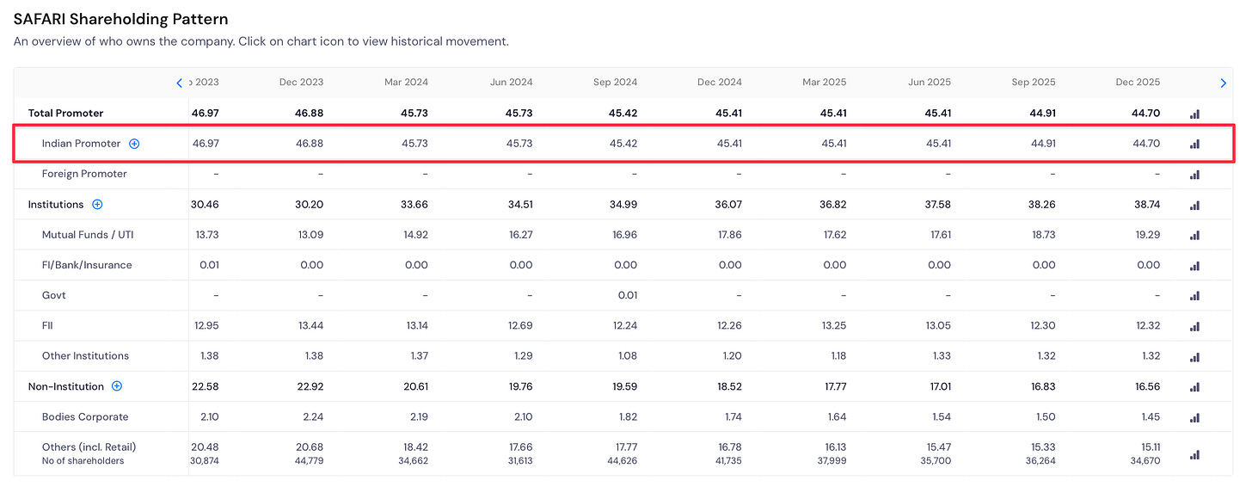1252x499 pixels.
Task: Open chart icon for Bodies Corporate row
Action: click(1194, 417)
